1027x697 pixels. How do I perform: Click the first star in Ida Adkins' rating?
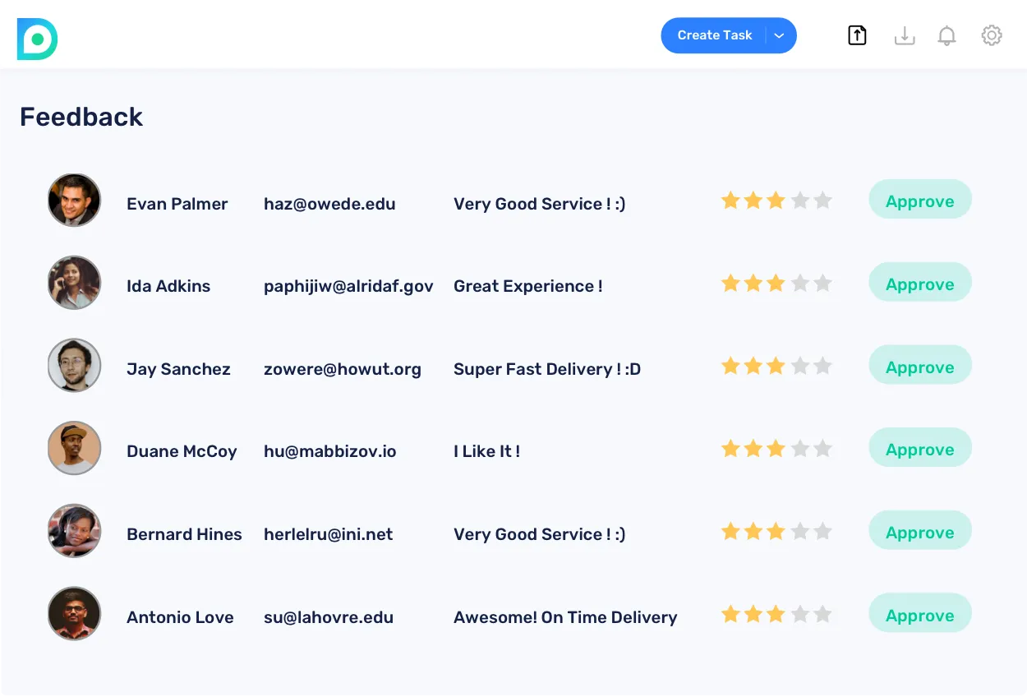(x=730, y=284)
